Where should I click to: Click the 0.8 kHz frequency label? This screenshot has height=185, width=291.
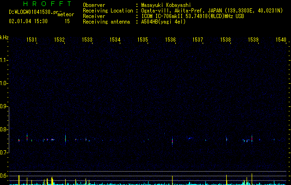coord(4,129)
